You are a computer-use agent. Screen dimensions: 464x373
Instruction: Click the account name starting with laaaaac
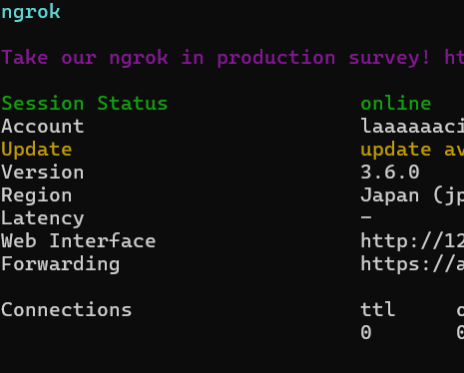[x=412, y=127]
